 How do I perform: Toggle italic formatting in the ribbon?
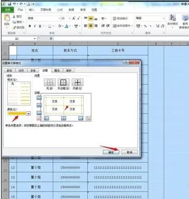(35, 26)
